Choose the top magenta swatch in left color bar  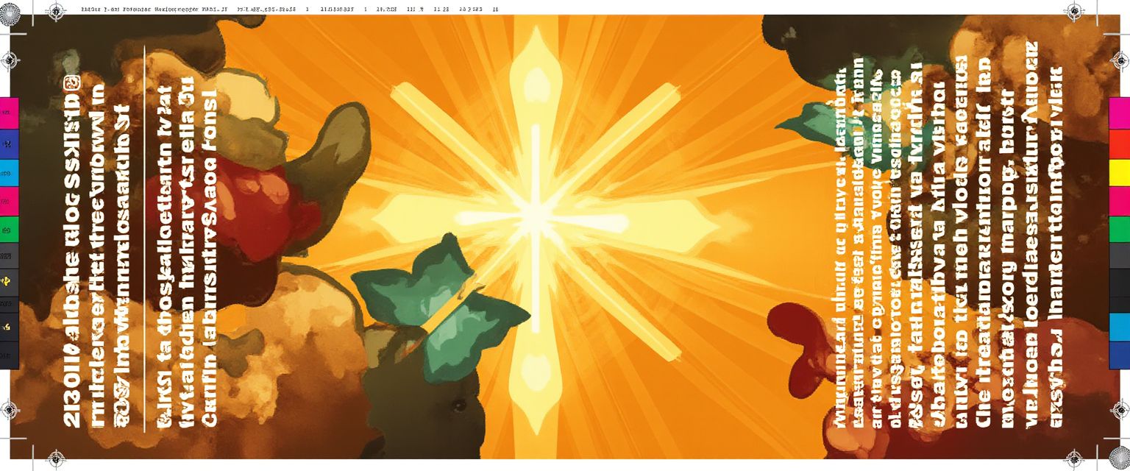pyautogui.click(x=8, y=111)
